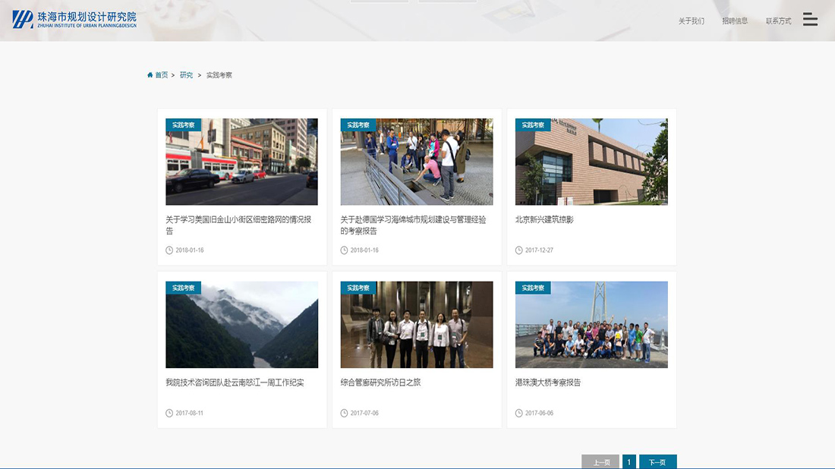Click 实践考察 tag on San Francisco card
835x469 pixels.
coord(183,125)
